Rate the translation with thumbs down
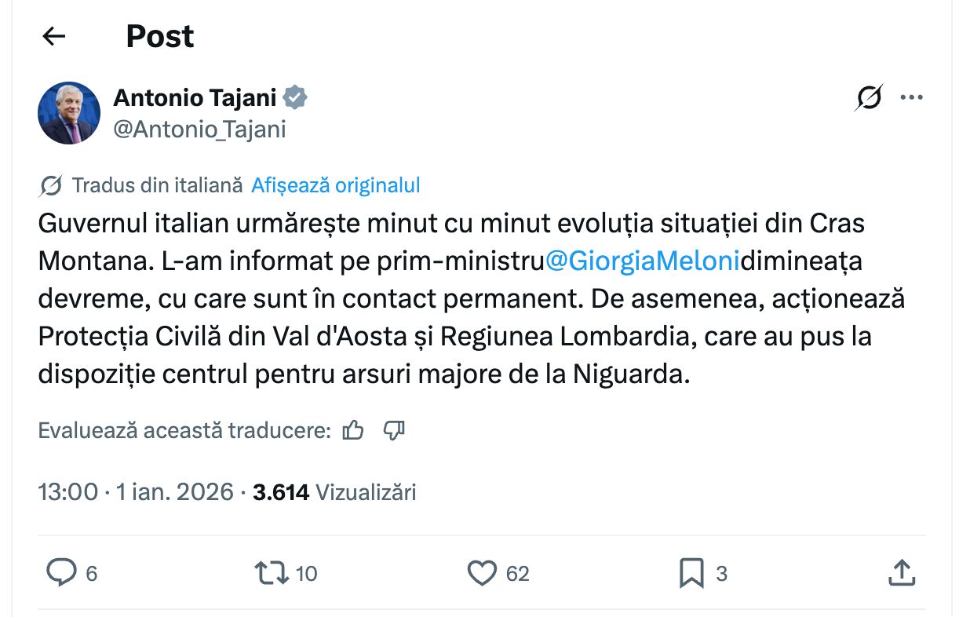Viewport: 959px width, 617px height. coord(394,430)
